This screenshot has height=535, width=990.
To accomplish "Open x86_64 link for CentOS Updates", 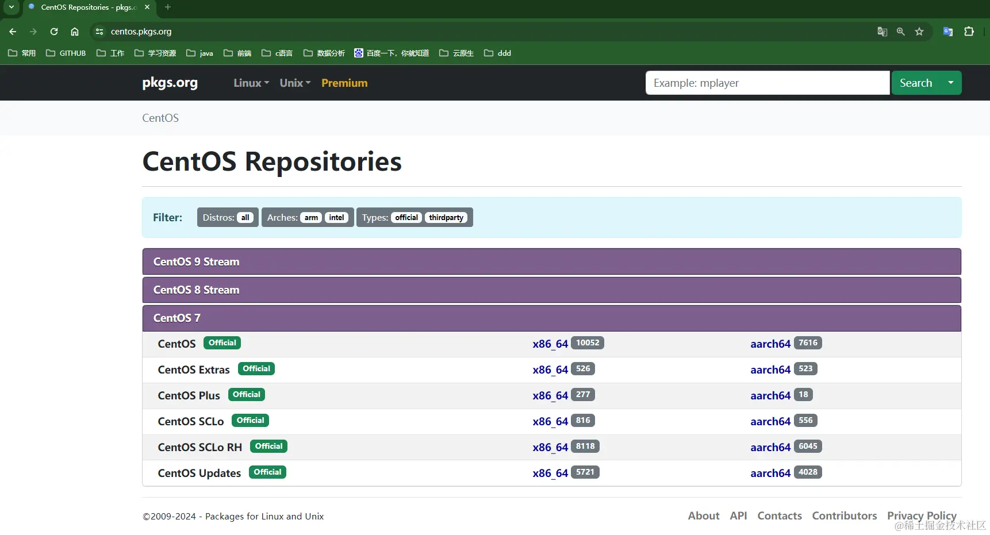I will tap(550, 473).
